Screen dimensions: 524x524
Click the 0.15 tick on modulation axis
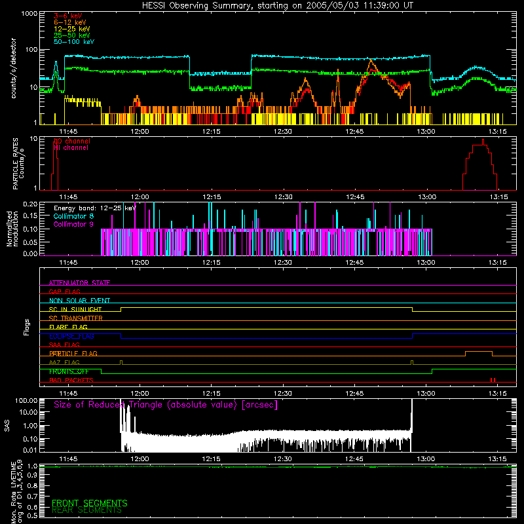(30, 216)
